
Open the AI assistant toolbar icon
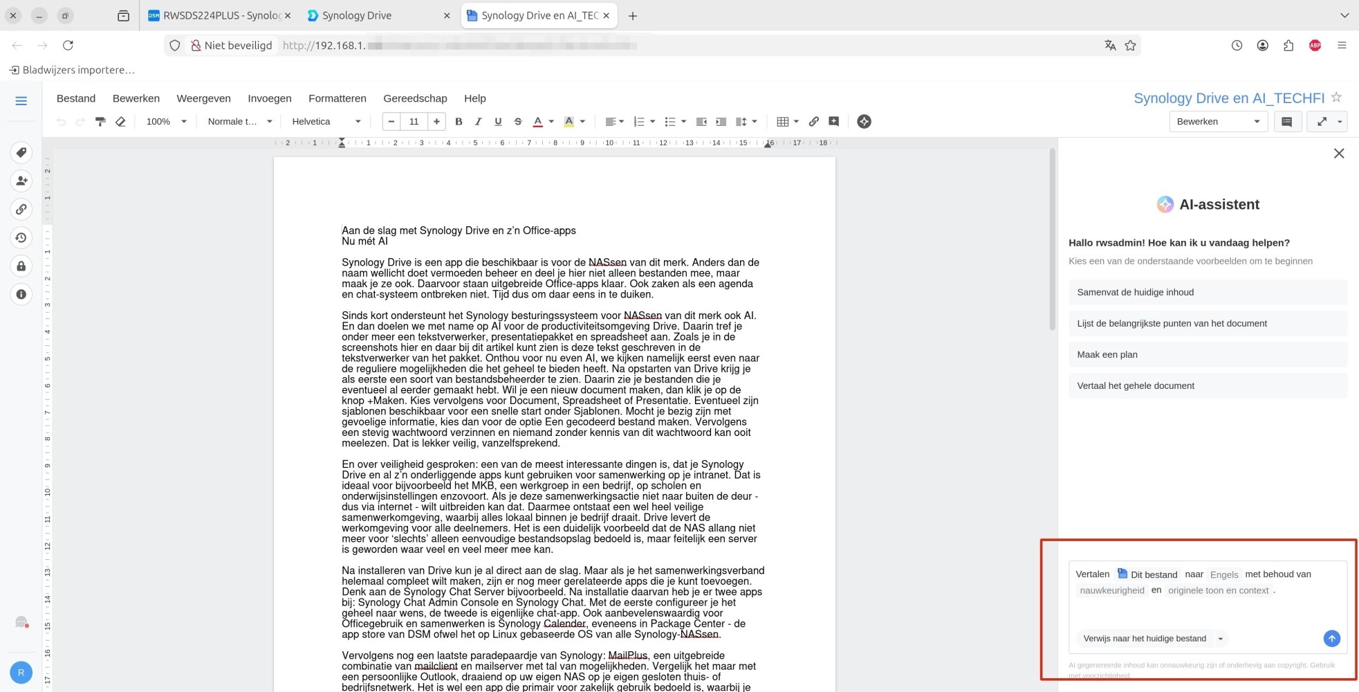coord(864,122)
